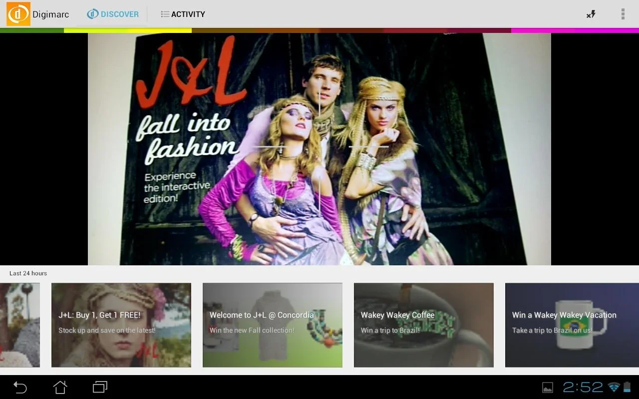Tap the Wi-Fi status icon
Viewport: 639px width, 399px height.
(614, 387)
